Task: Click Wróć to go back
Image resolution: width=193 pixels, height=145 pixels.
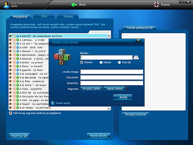Action: tap(82, 5)
